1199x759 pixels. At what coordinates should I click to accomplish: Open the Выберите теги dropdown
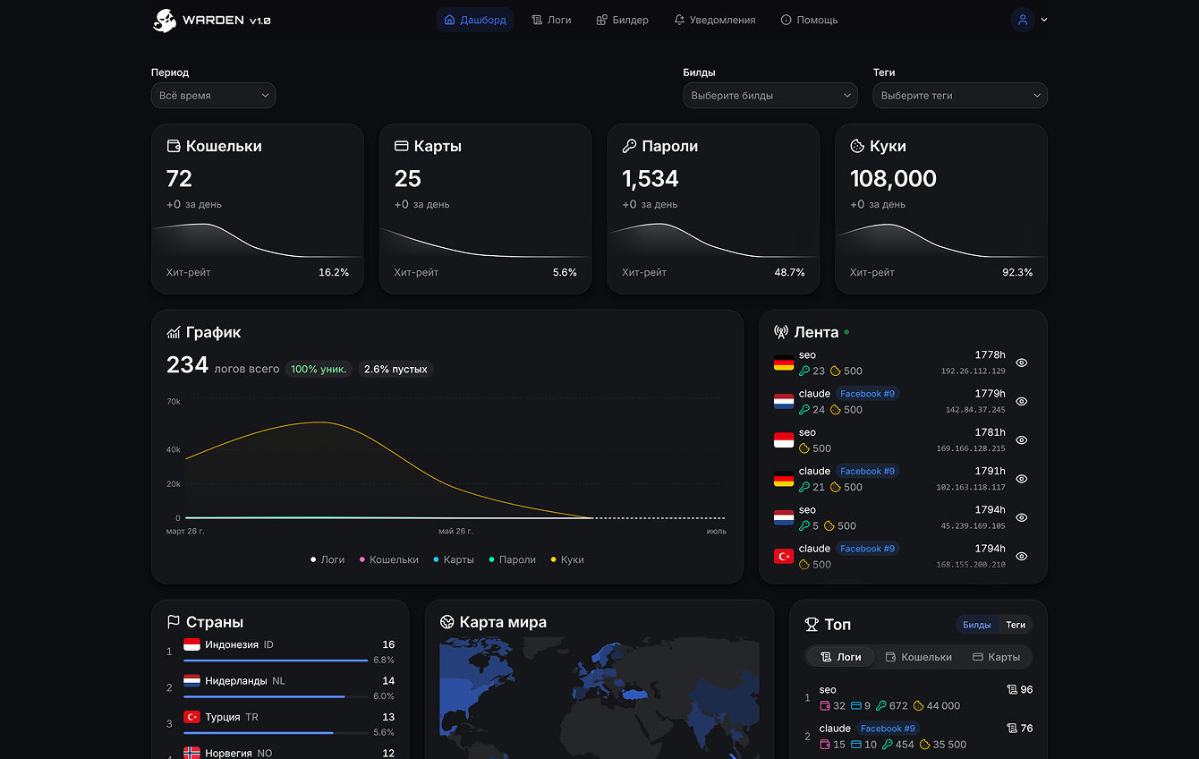click(x=960, y=95)
